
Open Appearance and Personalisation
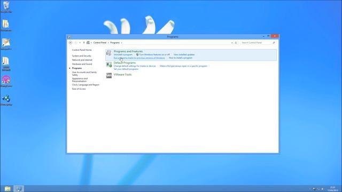80,79
